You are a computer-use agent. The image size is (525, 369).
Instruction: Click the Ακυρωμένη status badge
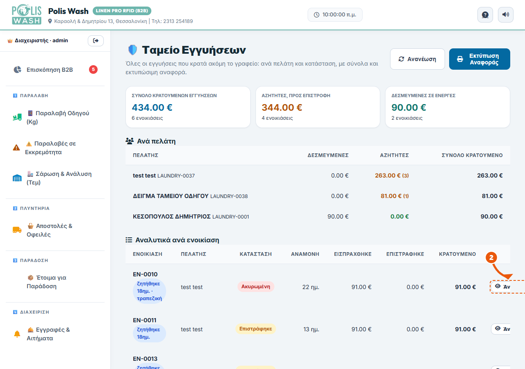[x=256, y=287]
